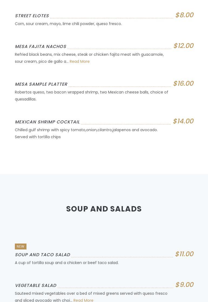Click the $16.00 price for Sample Platter

(183, 84)
